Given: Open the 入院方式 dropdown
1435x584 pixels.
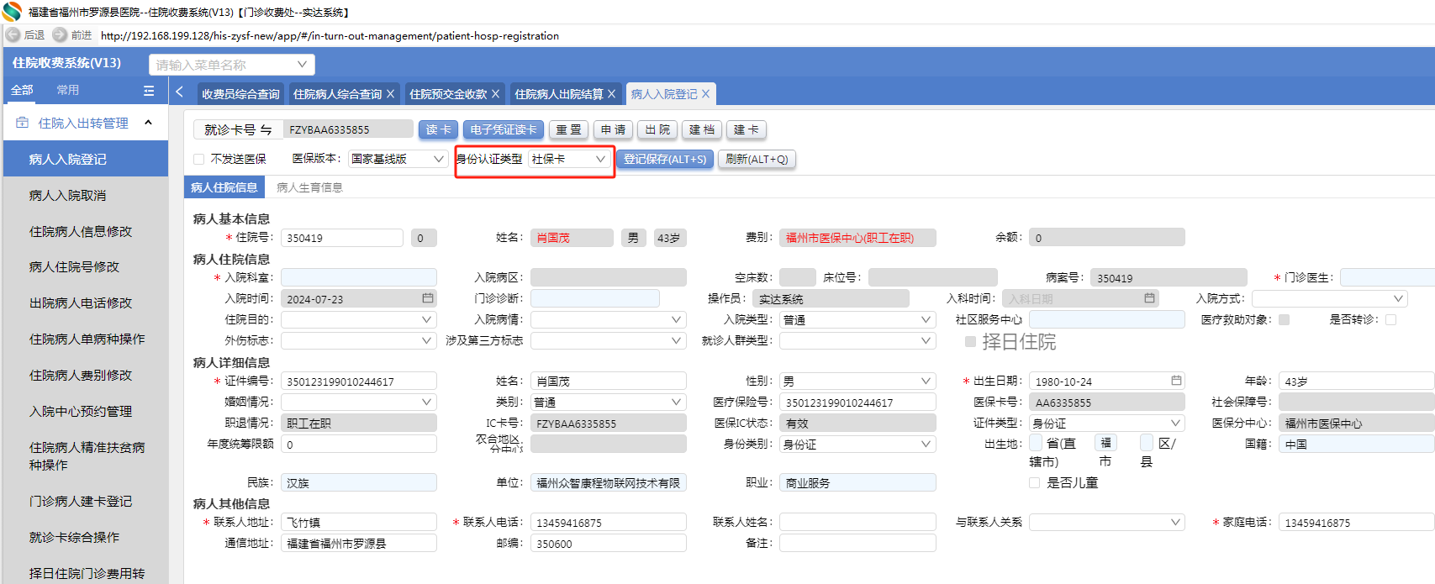Looking at the screenshot, I should point(1330,298).
